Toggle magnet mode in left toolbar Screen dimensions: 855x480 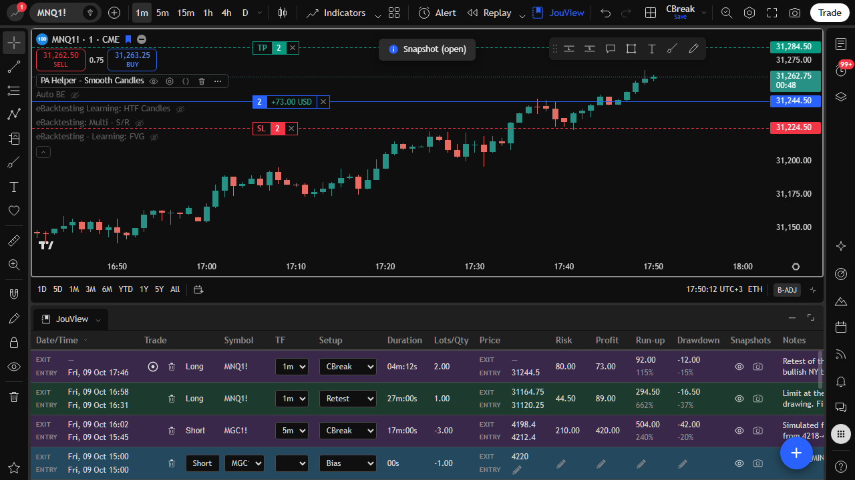[x=14, y=294]
